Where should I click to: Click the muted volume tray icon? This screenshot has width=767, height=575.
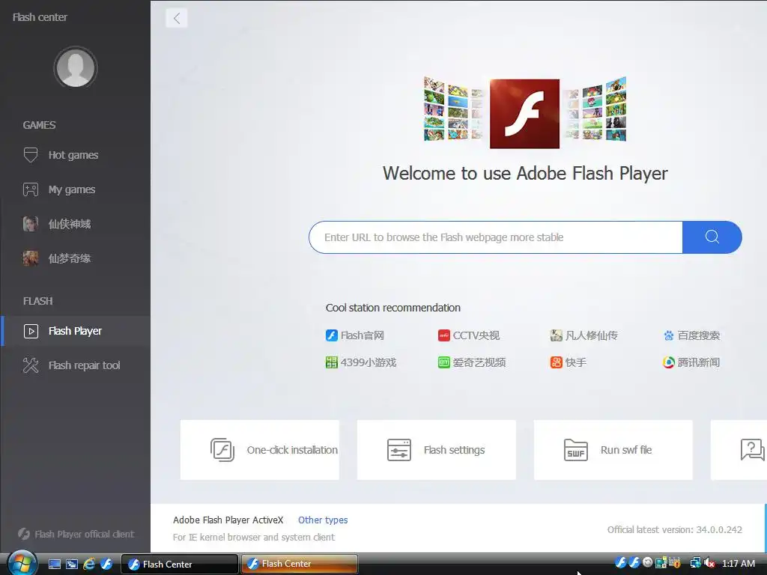(710, 563)
